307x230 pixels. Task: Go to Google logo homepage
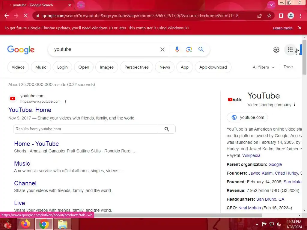coord(21,50)
